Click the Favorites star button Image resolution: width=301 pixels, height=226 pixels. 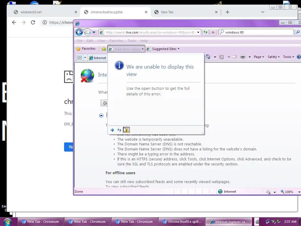86,49
